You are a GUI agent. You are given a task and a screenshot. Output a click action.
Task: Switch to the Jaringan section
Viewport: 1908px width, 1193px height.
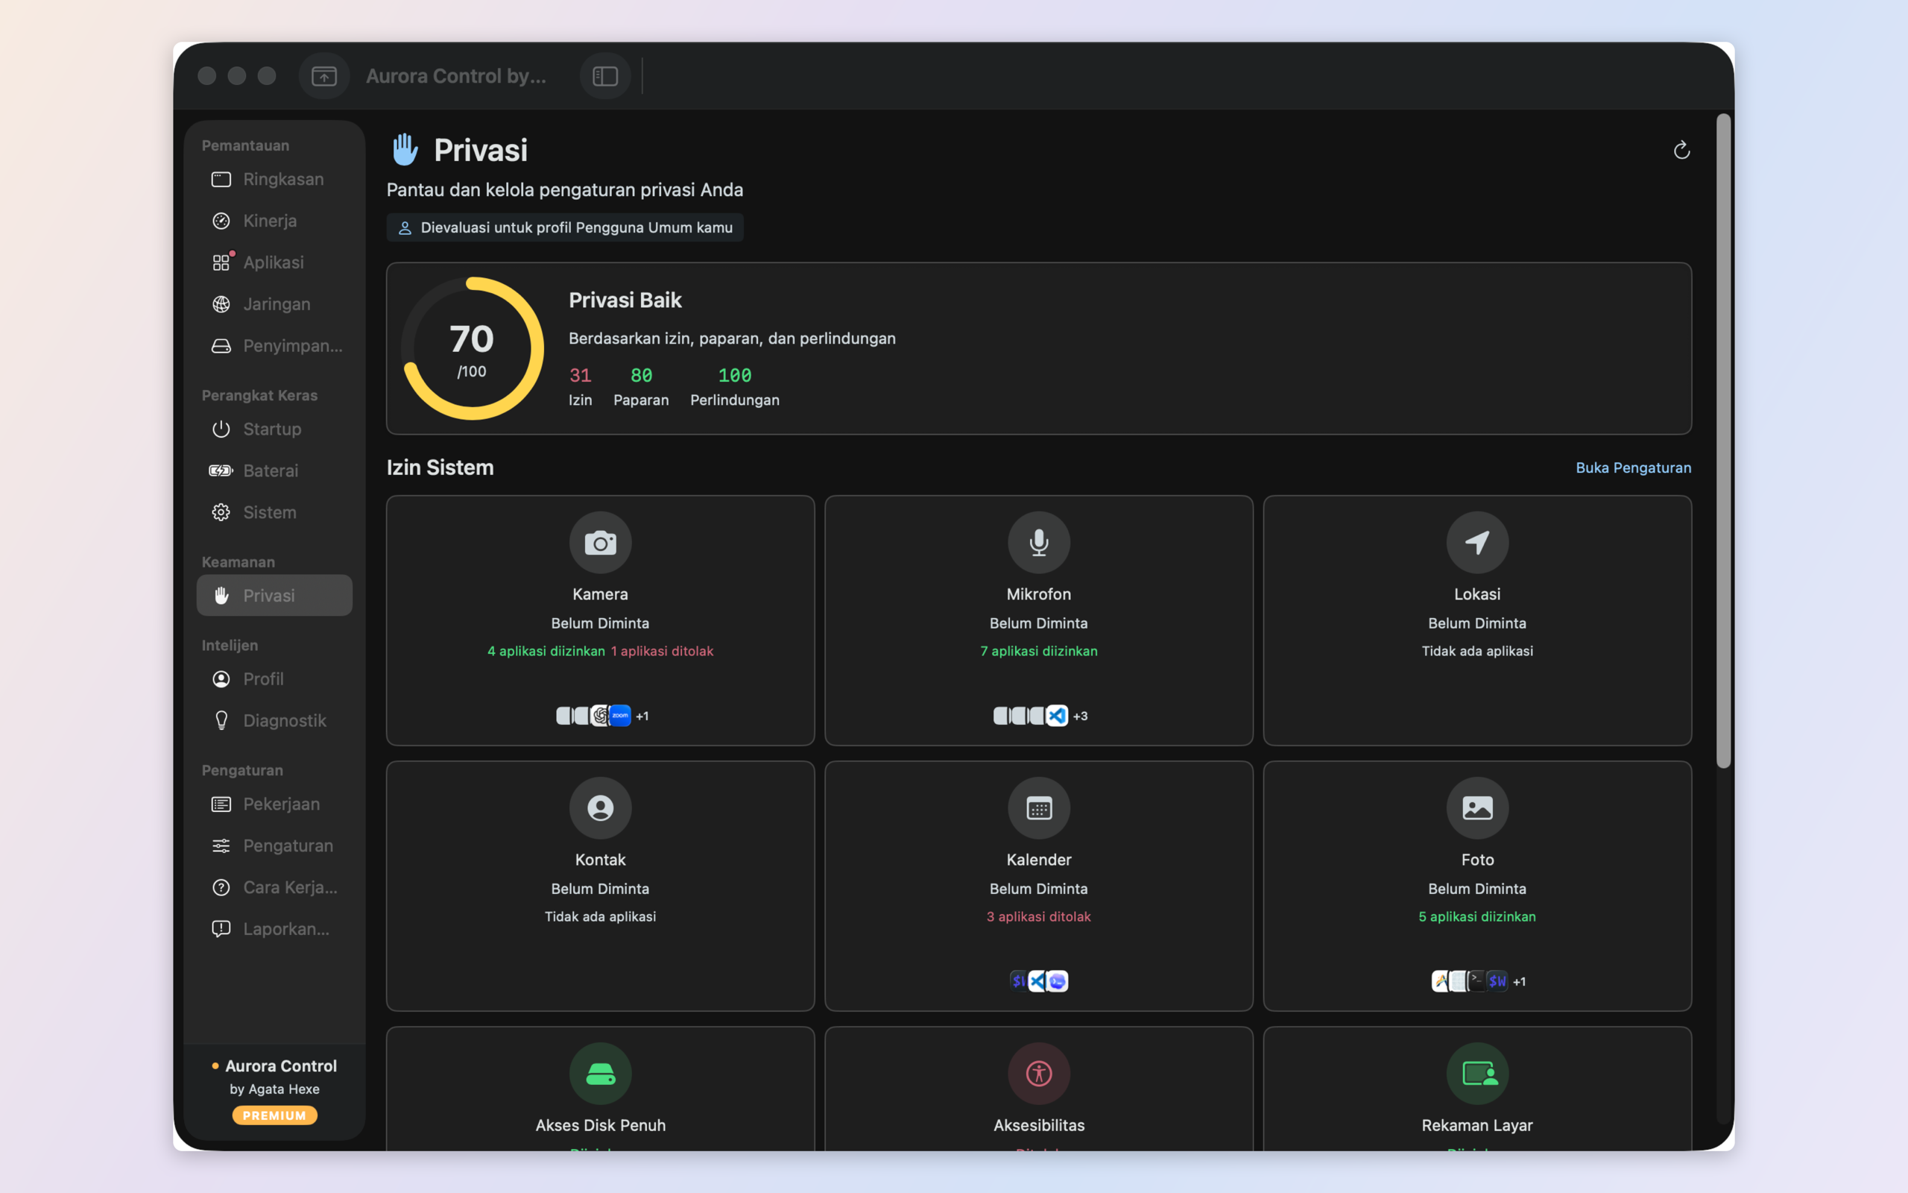[x=274, y=303]
